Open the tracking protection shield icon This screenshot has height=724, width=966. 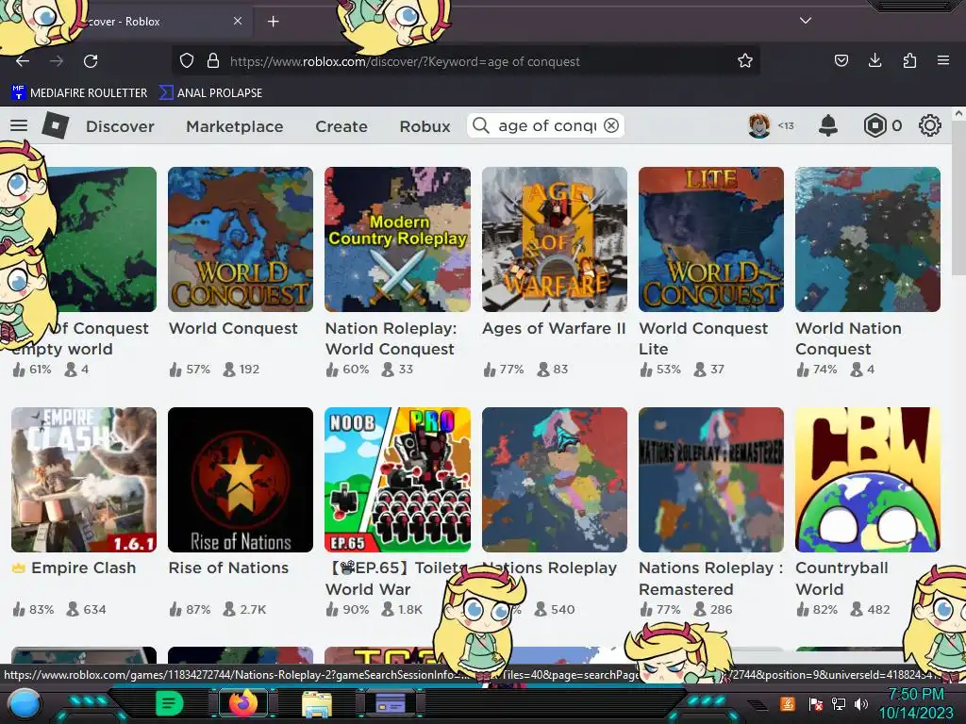187,61
